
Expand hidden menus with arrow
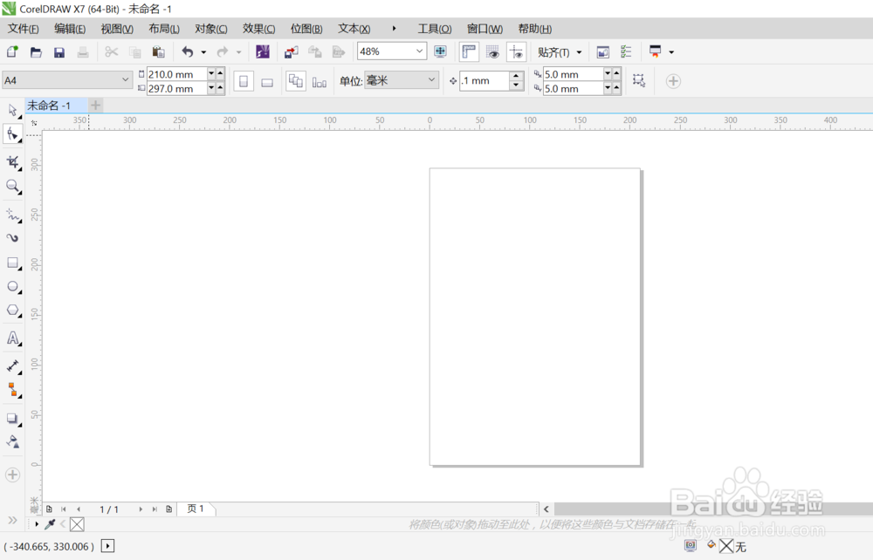(x=394, y=29)
